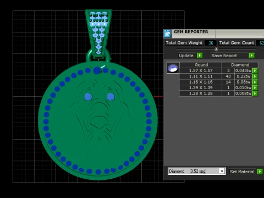Select the right eye gem on the pendant
Viewport: 264px width, 198px height.
click(111, 97)
